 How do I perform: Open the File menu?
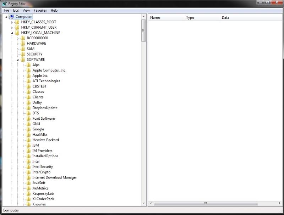tap(7, 11)
